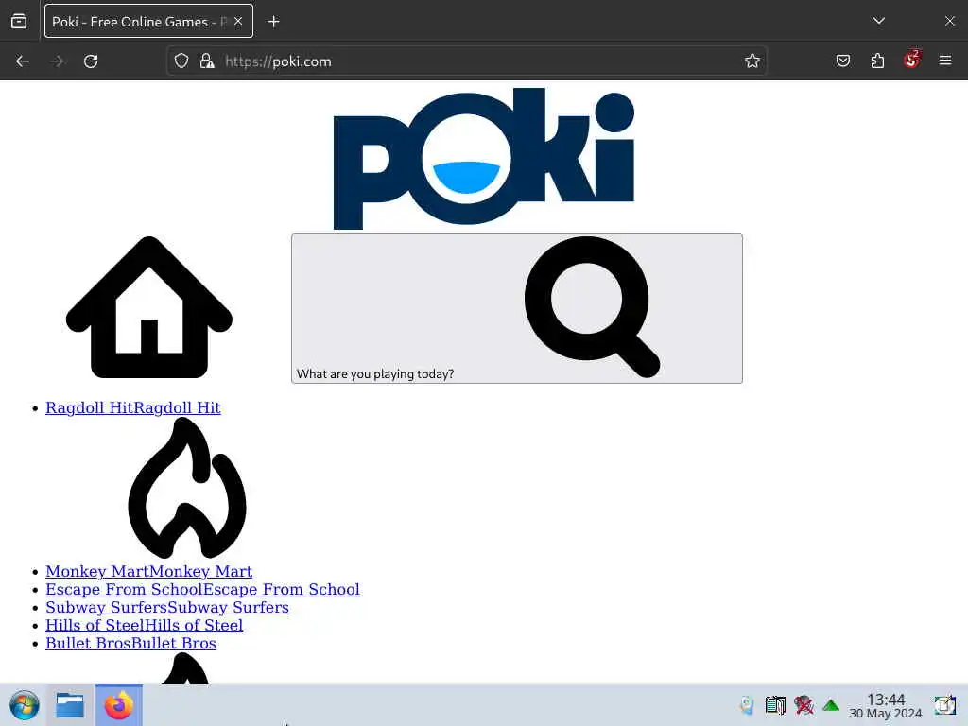Open recent browsing Firefox View icon

click(x=19, y=22)
